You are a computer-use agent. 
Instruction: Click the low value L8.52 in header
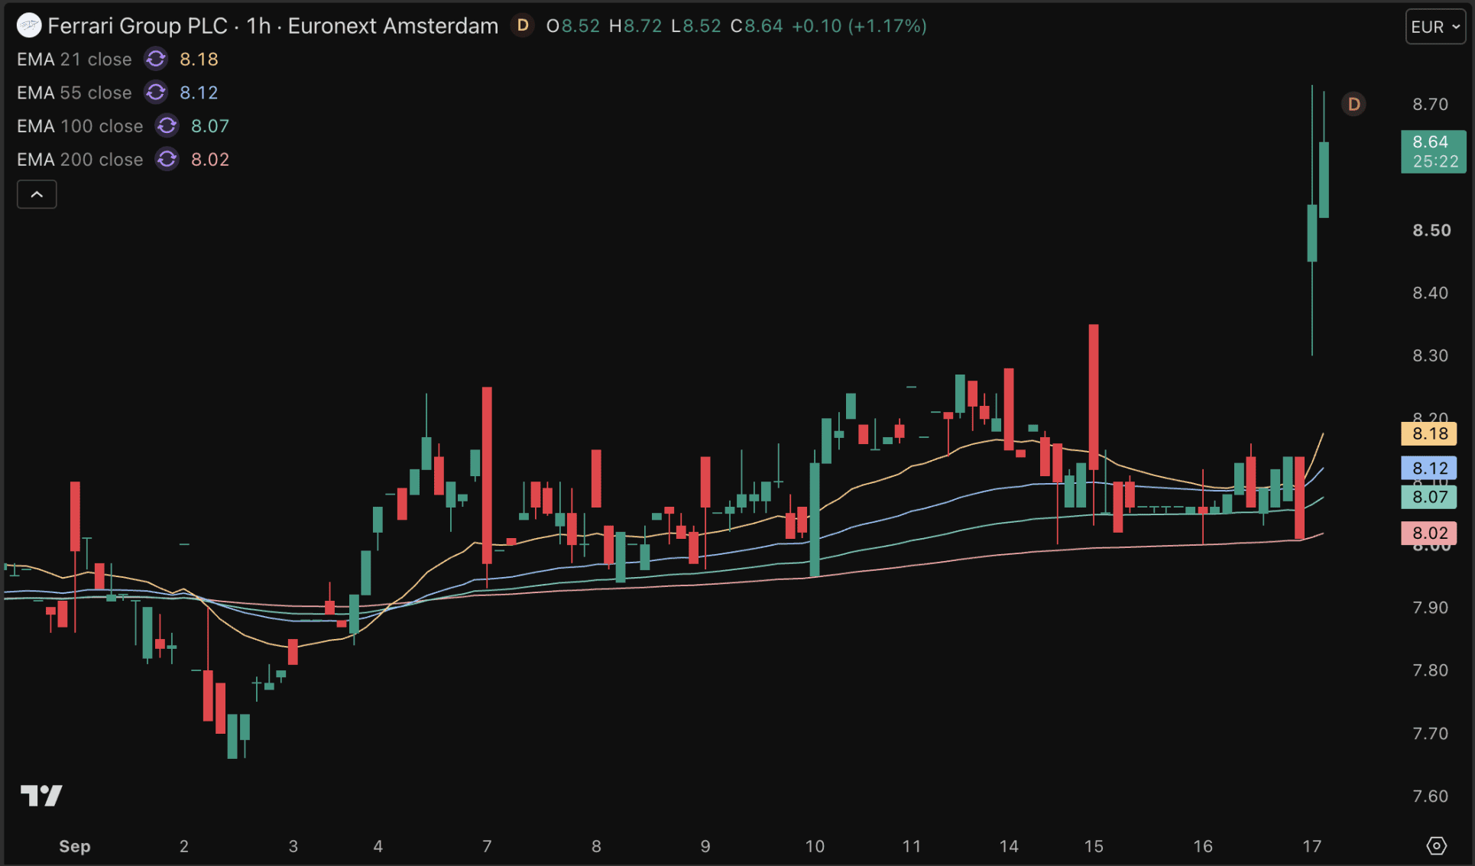(x=696, y=26)
